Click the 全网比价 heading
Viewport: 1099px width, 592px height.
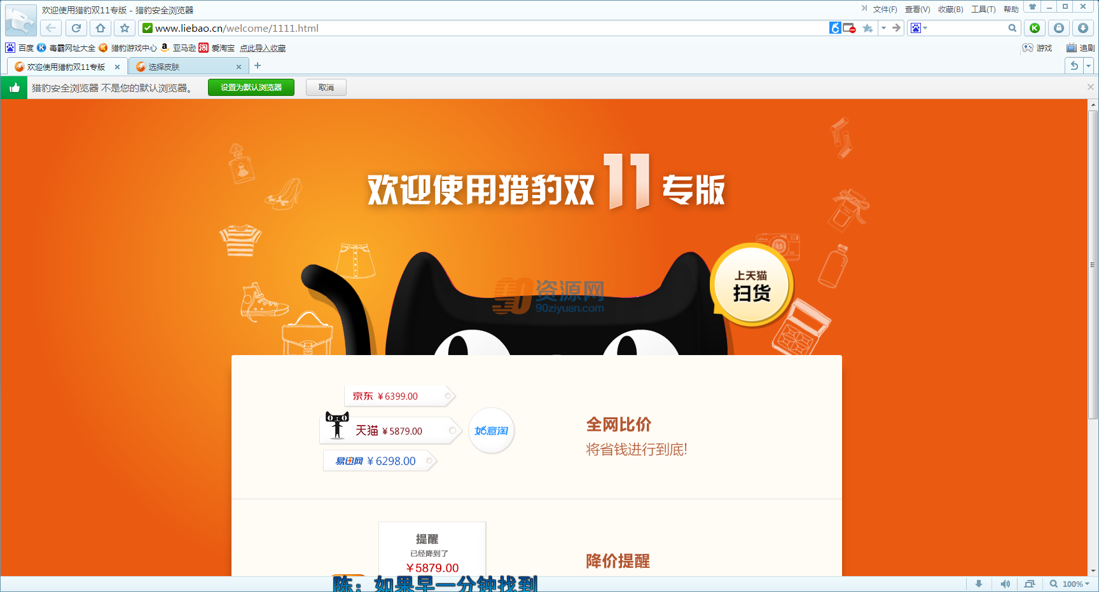pos(619,424)
